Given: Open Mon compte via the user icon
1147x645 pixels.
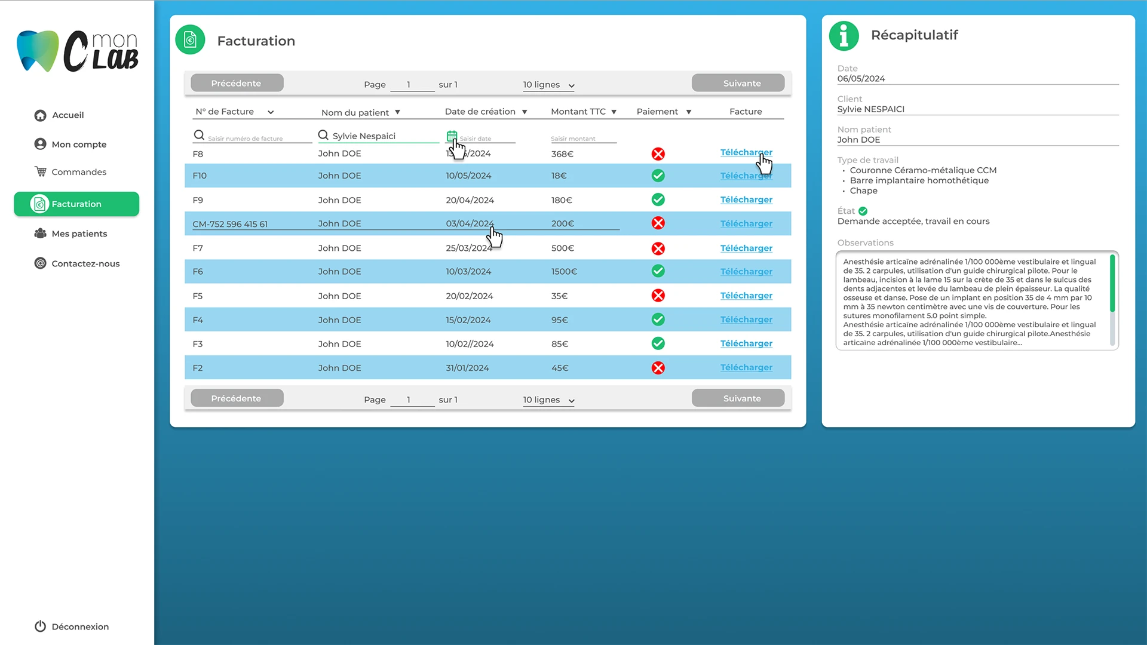Looking at the screenshot, I should click(x=40, y=144).
